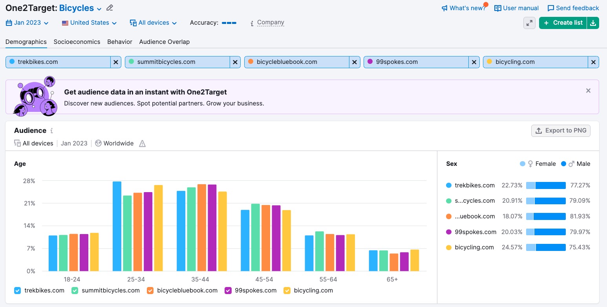The width and height of the screenshot is (607, 307).
Task: Switch to the Audience Overlap tab
Action: pyautogui.click(x=165, y=42)
